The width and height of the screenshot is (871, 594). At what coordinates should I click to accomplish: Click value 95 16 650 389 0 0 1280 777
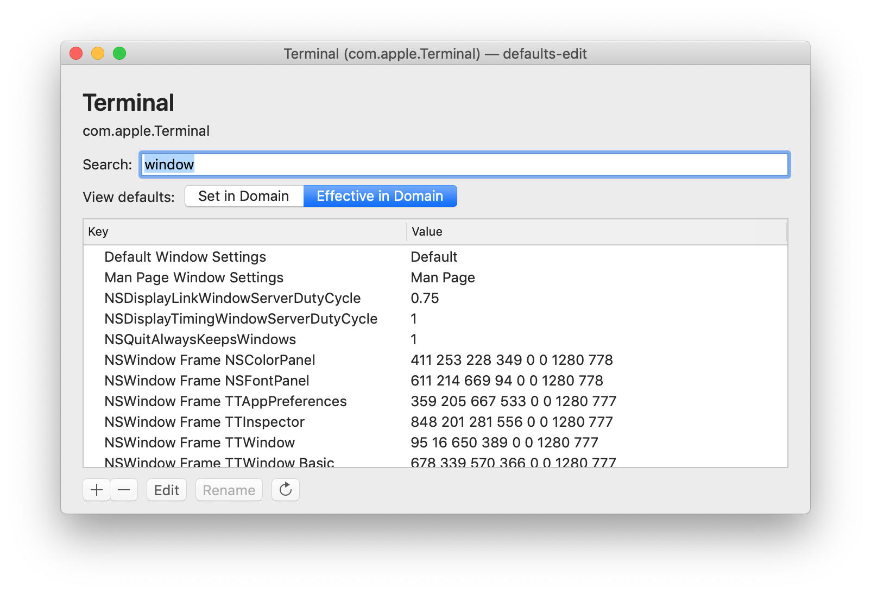click(x=504, y=443)
